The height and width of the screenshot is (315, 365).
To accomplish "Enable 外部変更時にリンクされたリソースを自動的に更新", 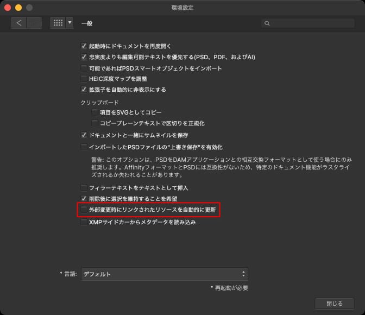I will pos(84,209).
